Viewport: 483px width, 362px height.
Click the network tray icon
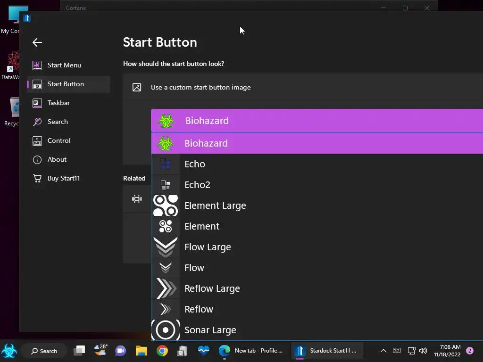click(x=411, y=351)
